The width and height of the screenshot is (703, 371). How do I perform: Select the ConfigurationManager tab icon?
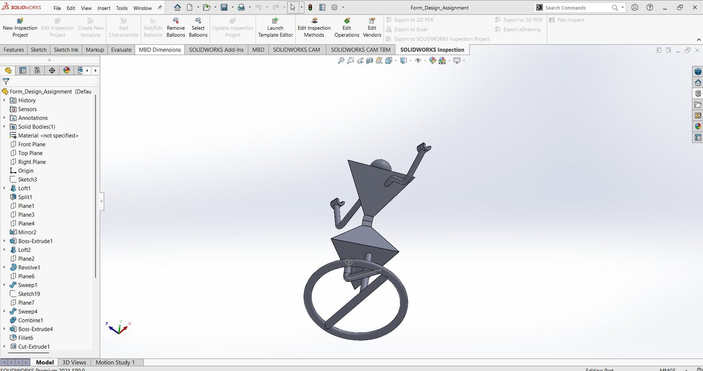pos(37,70)
